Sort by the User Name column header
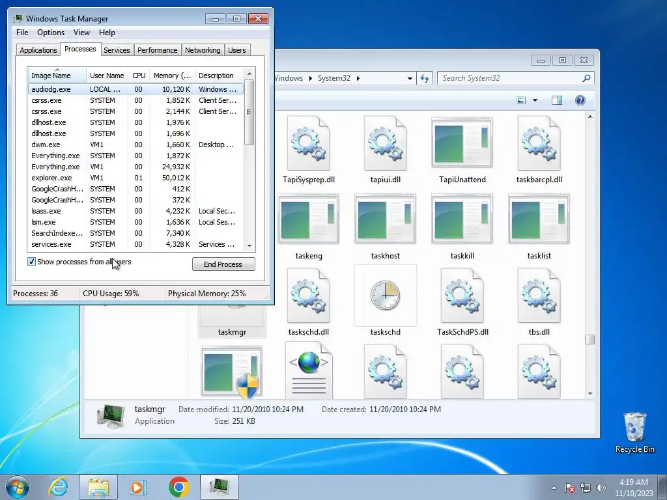667x500 pixels. coord(107,76)
